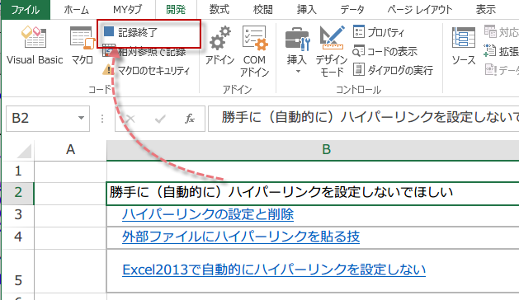Open link 外部ファイルにハイパーリンクを貼る技

click(241, 237)
